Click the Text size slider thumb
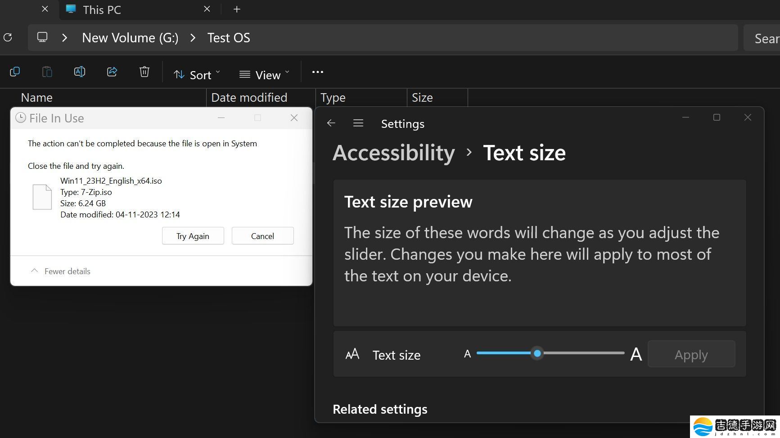Viewport: 780px width, 438px height. tap(537, 353)
